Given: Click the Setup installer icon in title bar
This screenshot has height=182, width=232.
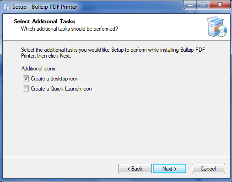Looking at the screenshot, I should [x=6, y=7].
